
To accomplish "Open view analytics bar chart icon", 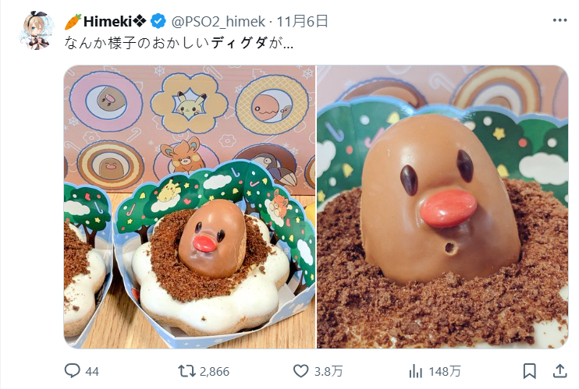I will click(x=416, y=371).
